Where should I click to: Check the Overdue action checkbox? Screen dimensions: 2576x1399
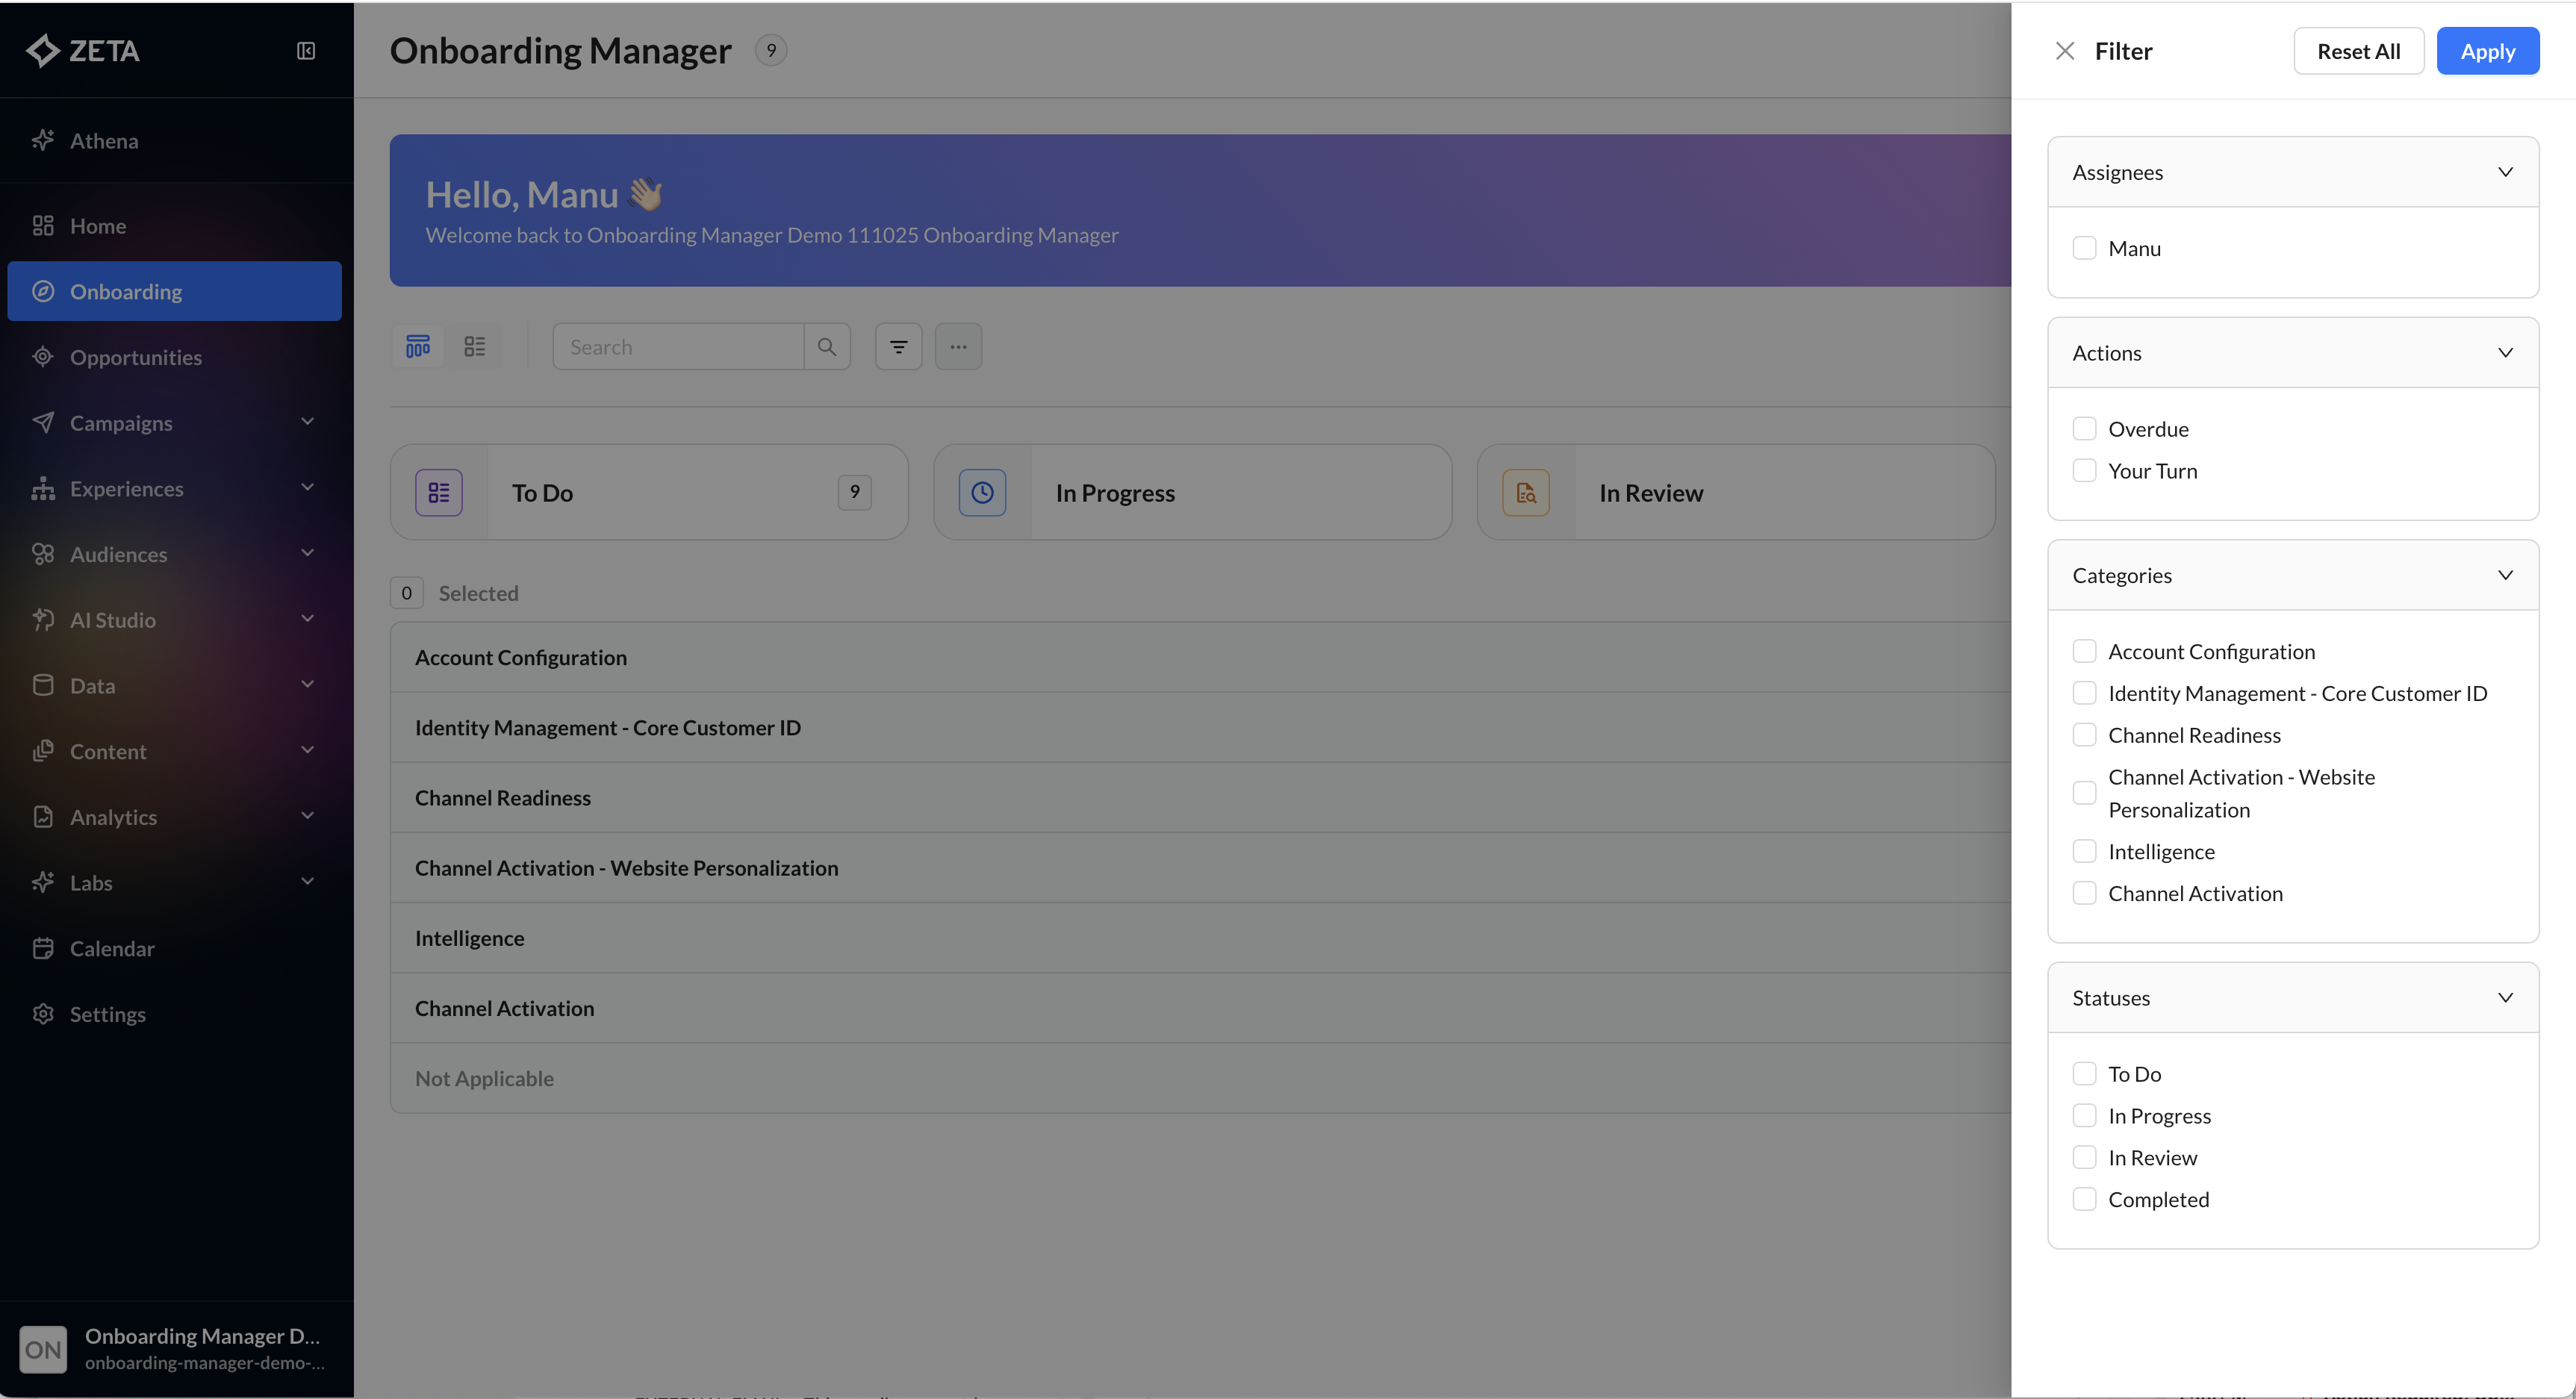click(x=2084, y=429)
